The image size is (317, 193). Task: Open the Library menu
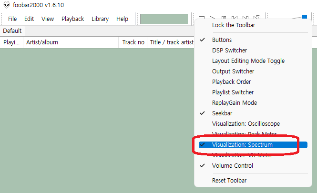point(100,19)
